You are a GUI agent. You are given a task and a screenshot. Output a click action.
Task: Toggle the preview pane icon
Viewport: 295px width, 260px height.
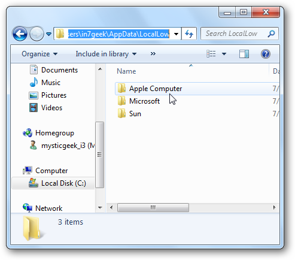point(244,54)
